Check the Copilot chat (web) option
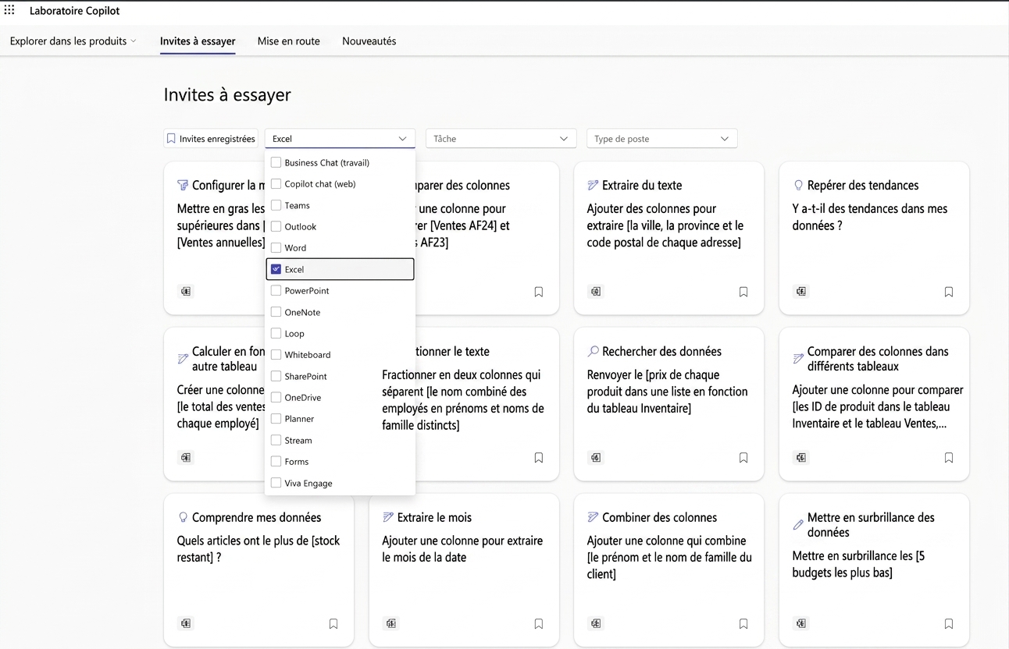Screen dimensions: 1009x649 click(x=276, y=184)
